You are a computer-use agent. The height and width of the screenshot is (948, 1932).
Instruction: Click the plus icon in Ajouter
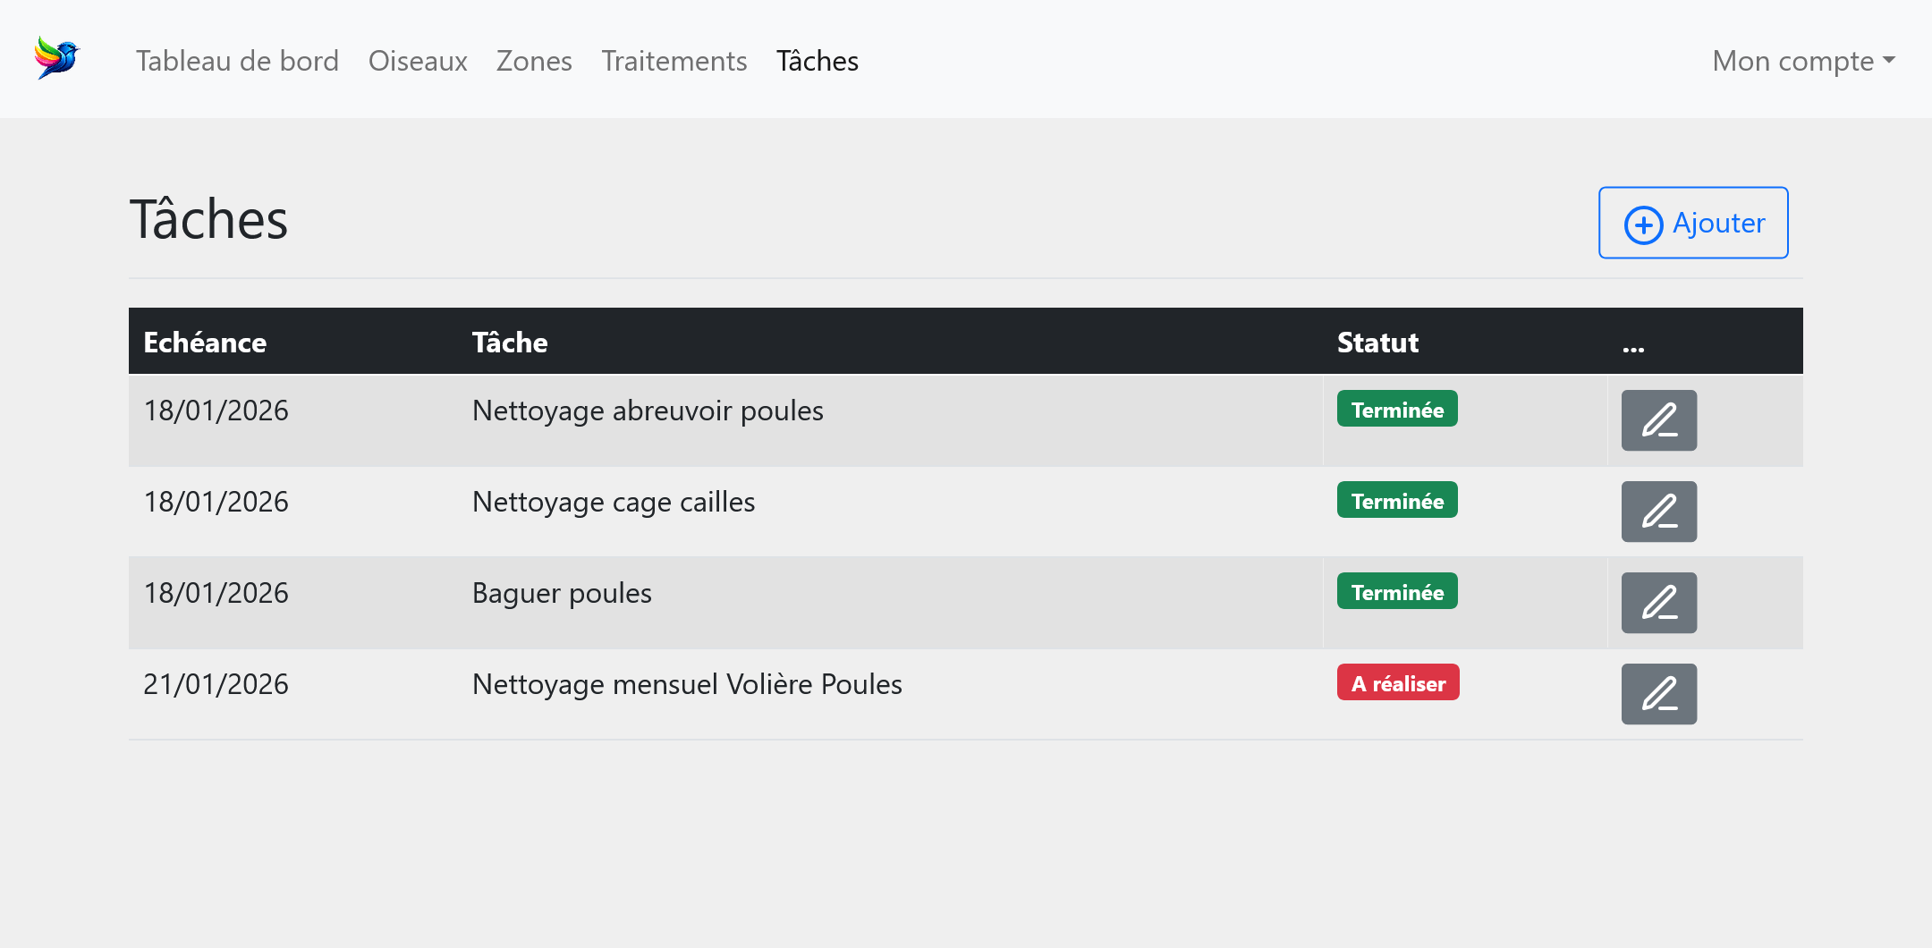click(1643, 224)
